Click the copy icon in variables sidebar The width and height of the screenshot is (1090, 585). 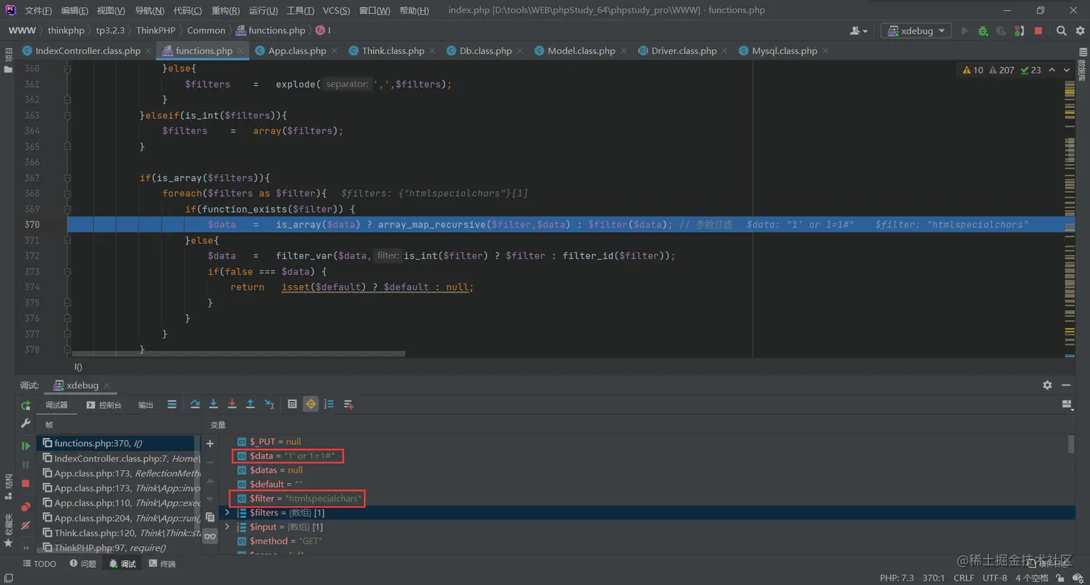pyautogui.click(x=210, y=517)
